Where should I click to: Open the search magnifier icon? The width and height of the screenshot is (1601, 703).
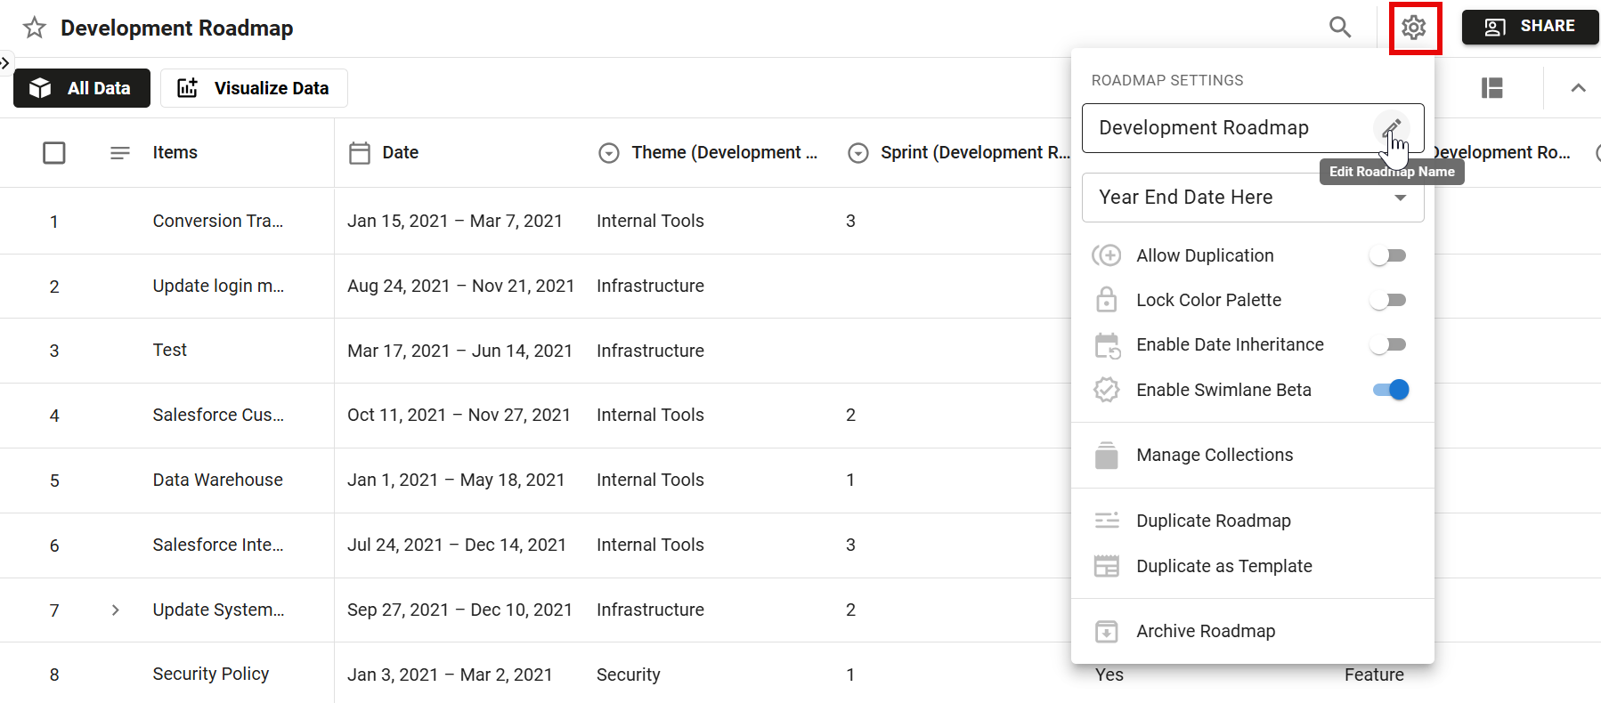pyautogui.click(x=1339, y=28)
